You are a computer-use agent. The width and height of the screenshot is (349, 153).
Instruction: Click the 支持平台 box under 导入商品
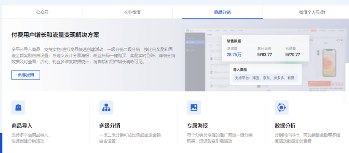point(265,78)
